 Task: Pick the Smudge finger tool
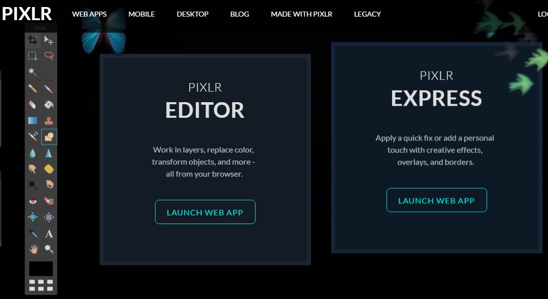(33, 169)
